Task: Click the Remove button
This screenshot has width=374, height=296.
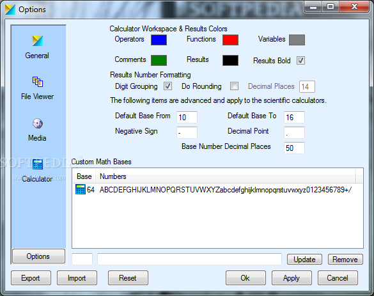Action: point(345,260)
